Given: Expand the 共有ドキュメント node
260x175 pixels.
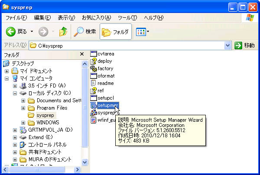Looking at the screenshot, I should tap(15, 152).
